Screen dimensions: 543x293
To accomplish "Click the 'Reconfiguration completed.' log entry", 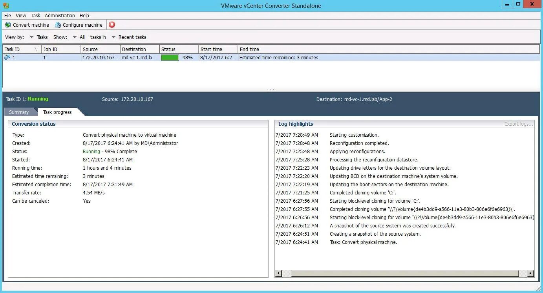I will click(x=359, y=143).
